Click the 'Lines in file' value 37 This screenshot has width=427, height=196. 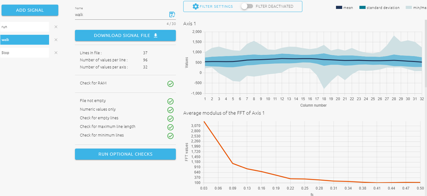click(x=145, y=53)
